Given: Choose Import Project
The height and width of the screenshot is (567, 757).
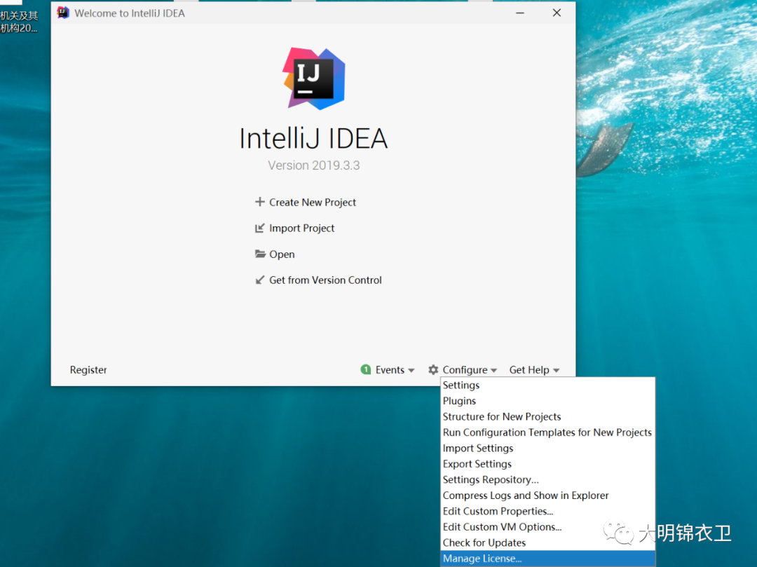Looking at the screenshot, I should pyautogui.click(x=301, y=228).
